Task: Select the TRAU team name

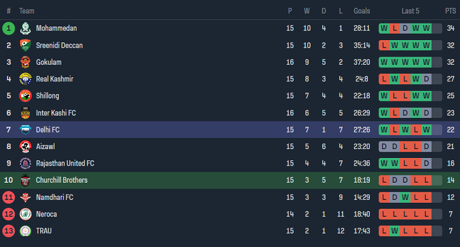Action: (x=44, y=230)
